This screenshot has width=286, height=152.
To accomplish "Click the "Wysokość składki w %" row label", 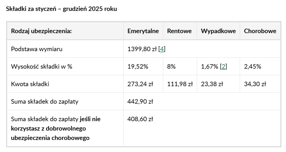I will [41, 66].
